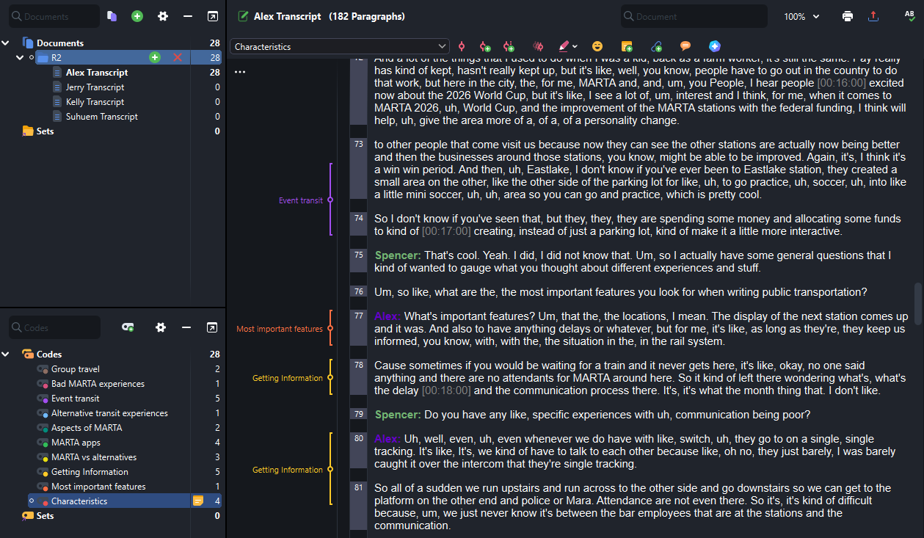Collapse the Codes tree root
Screen dimensions: 924x538
[x=6, y=355]
